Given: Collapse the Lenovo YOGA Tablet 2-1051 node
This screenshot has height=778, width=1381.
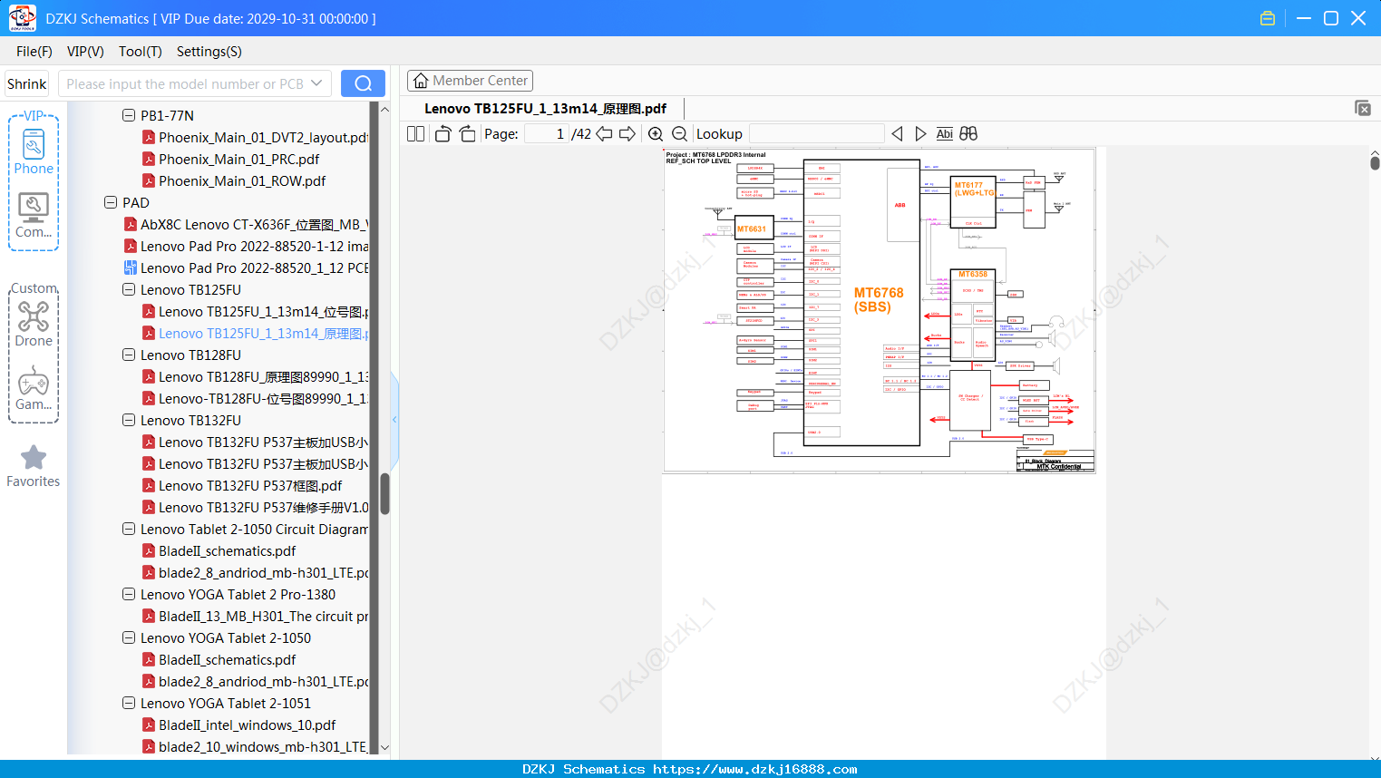Looking at the screenshot, I should pyautogui.click(x=129, y=703).
